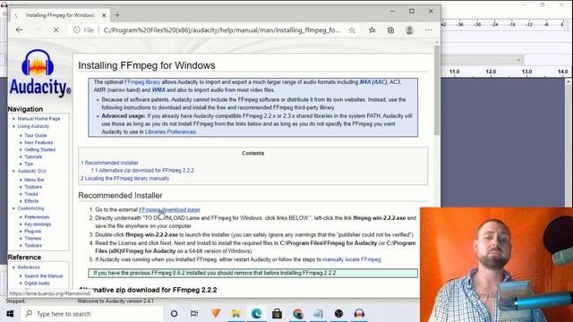573x322 pixels.
Task: Click the Audacity logo on the page
Action: [x=39, y=72]
